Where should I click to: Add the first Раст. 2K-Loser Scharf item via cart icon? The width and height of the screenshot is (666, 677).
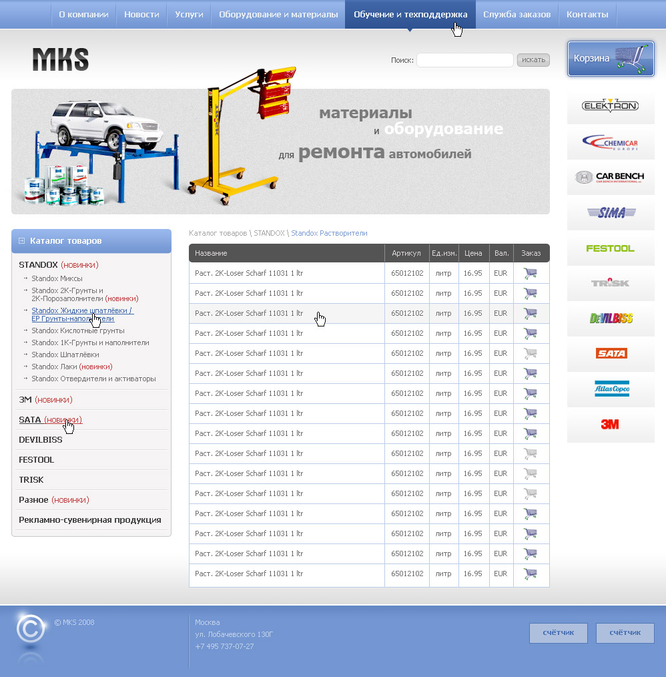coord(530,273)
